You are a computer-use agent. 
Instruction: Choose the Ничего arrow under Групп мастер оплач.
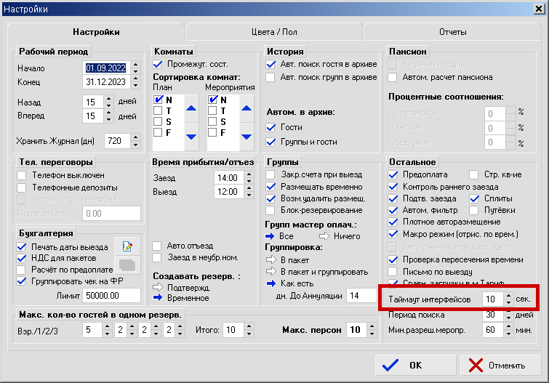tap(324, 236)
